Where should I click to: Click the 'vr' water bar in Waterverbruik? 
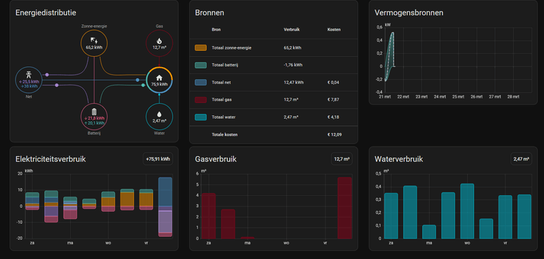505,217
